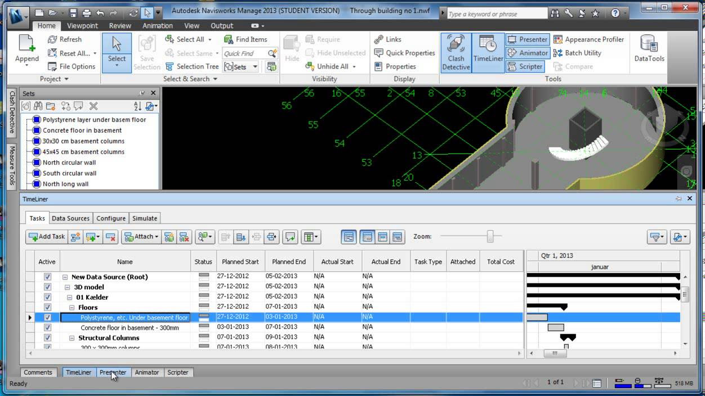Select the North circular wall set

[x=69, y=163]
